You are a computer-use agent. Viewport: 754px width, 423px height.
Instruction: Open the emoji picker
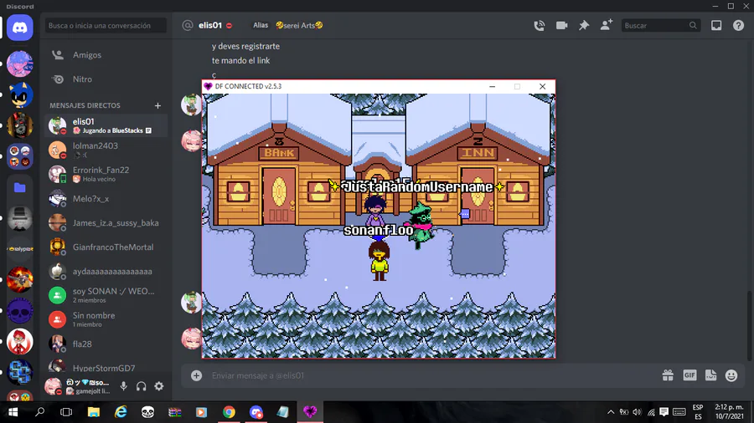731,375
